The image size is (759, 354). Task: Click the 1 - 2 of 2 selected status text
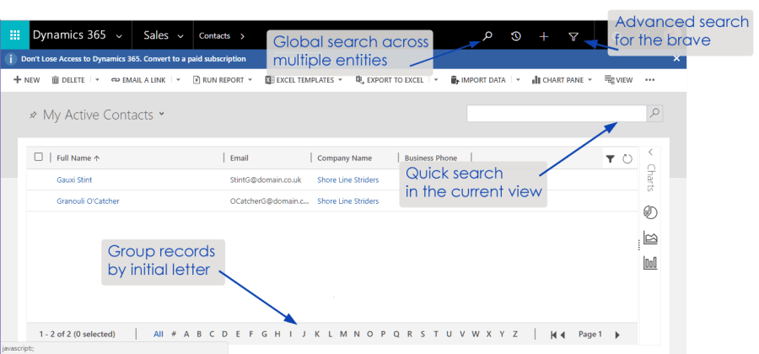pos(77,334)
